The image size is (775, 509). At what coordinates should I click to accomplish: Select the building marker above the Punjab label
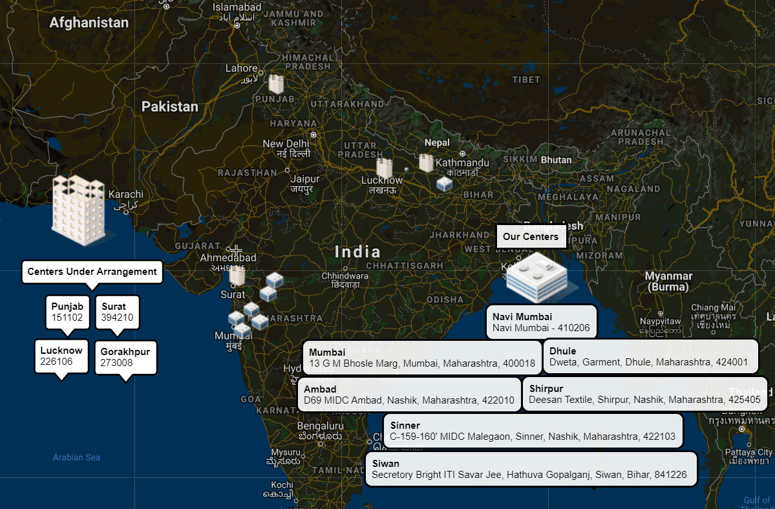276,84
